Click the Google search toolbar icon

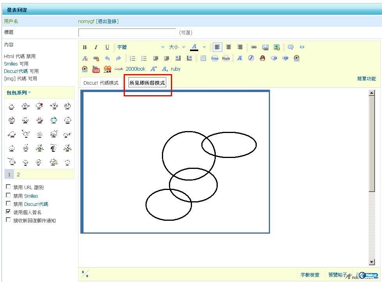tap(119, 69)
